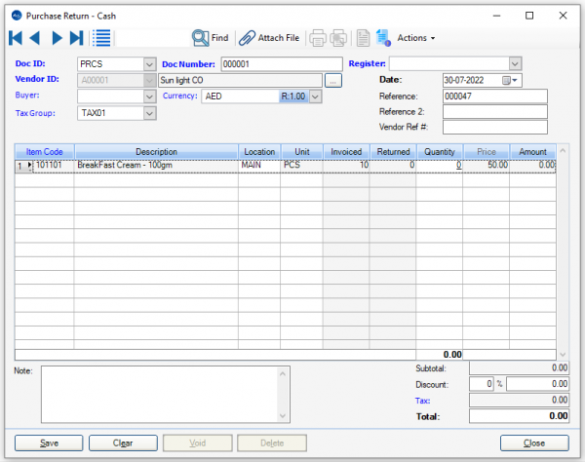Click the Note text area

point(159,394)
